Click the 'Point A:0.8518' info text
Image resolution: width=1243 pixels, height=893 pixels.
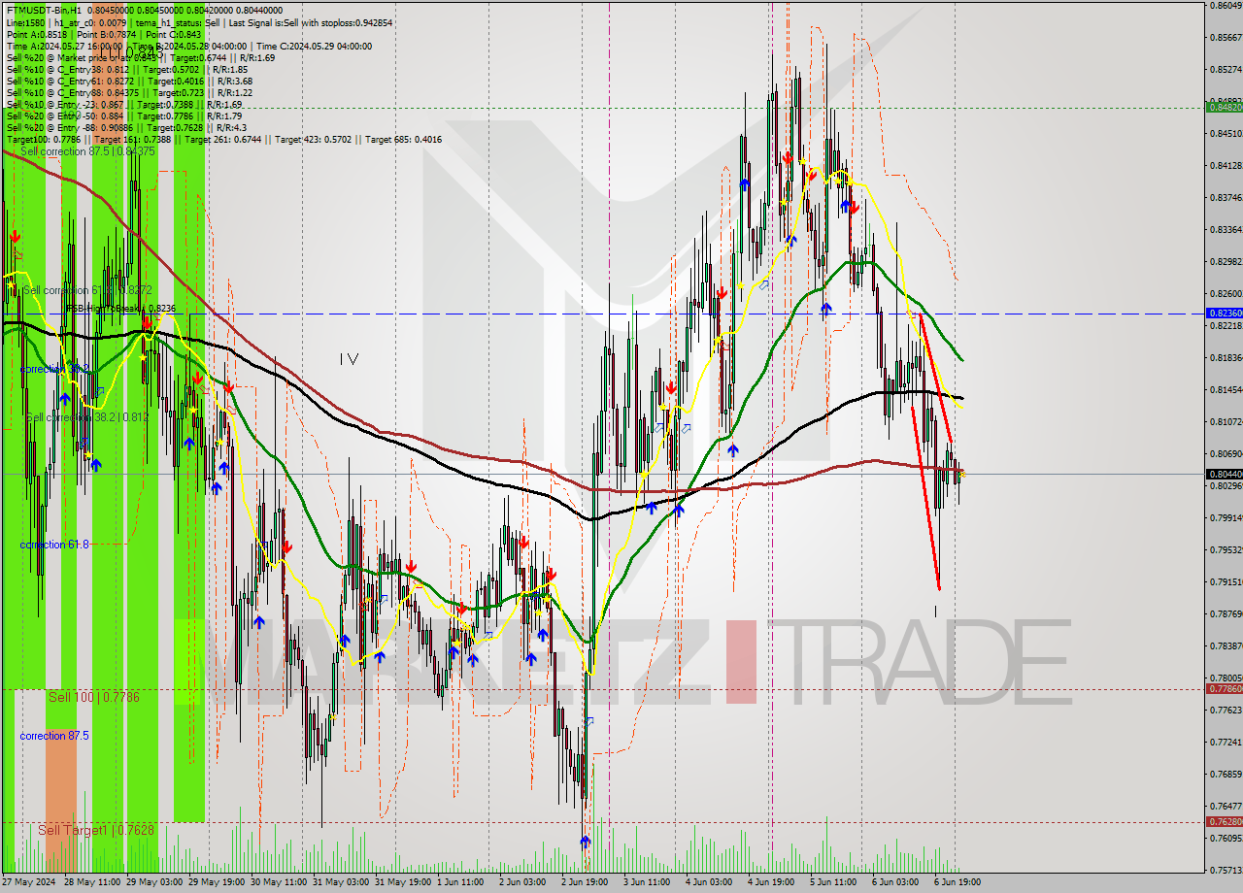37,34
